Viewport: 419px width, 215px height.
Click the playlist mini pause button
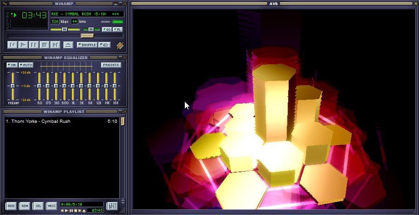[x=71, y=211]
